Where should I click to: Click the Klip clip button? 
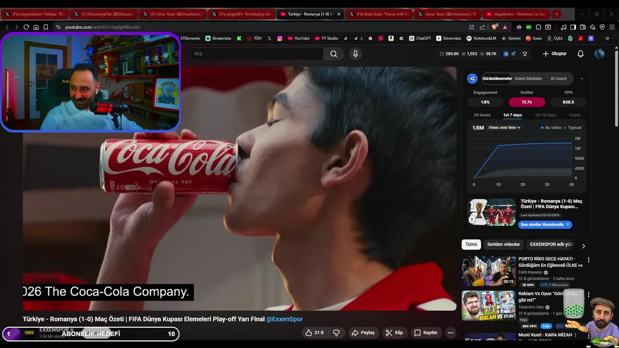[x=394, y=333]
